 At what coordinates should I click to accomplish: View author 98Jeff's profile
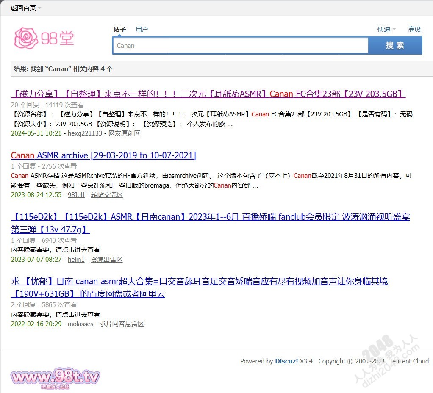[76, 195]
